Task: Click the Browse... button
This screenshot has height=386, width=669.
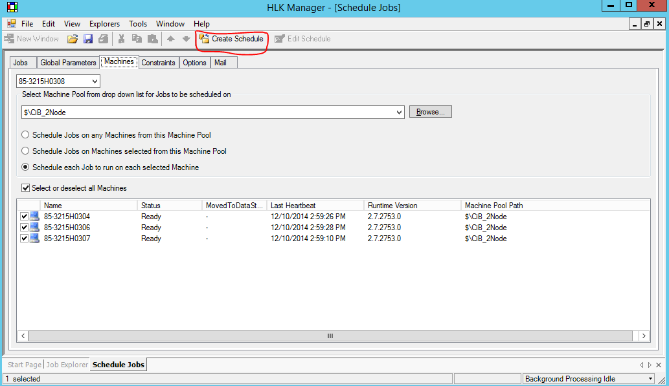Action: click(431, 112)
